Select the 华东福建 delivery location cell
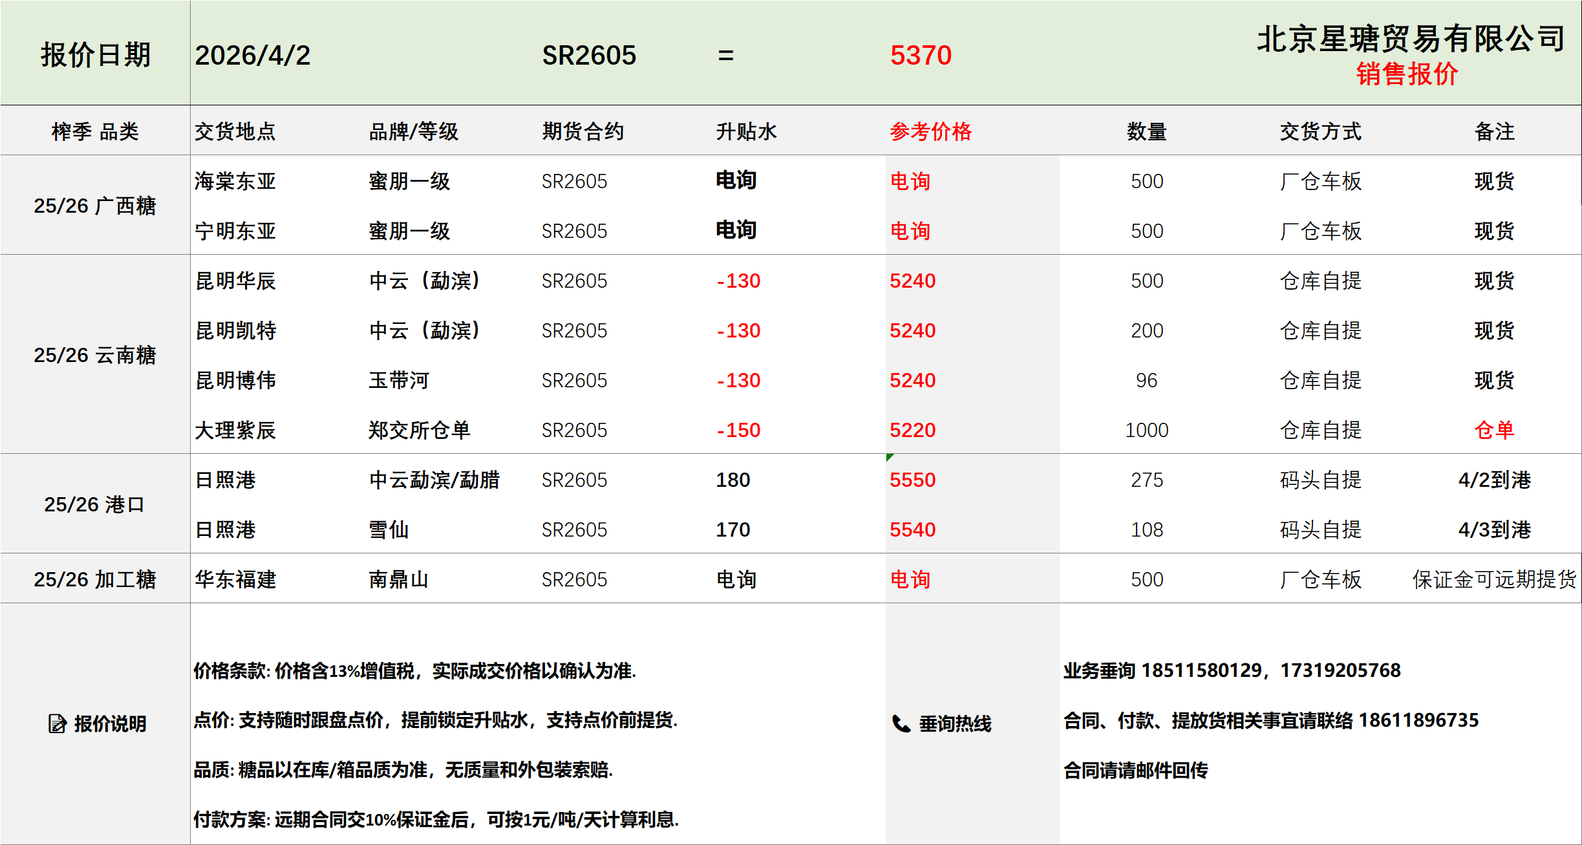Screen dimensions: 1582x845 tap(235, 579)
